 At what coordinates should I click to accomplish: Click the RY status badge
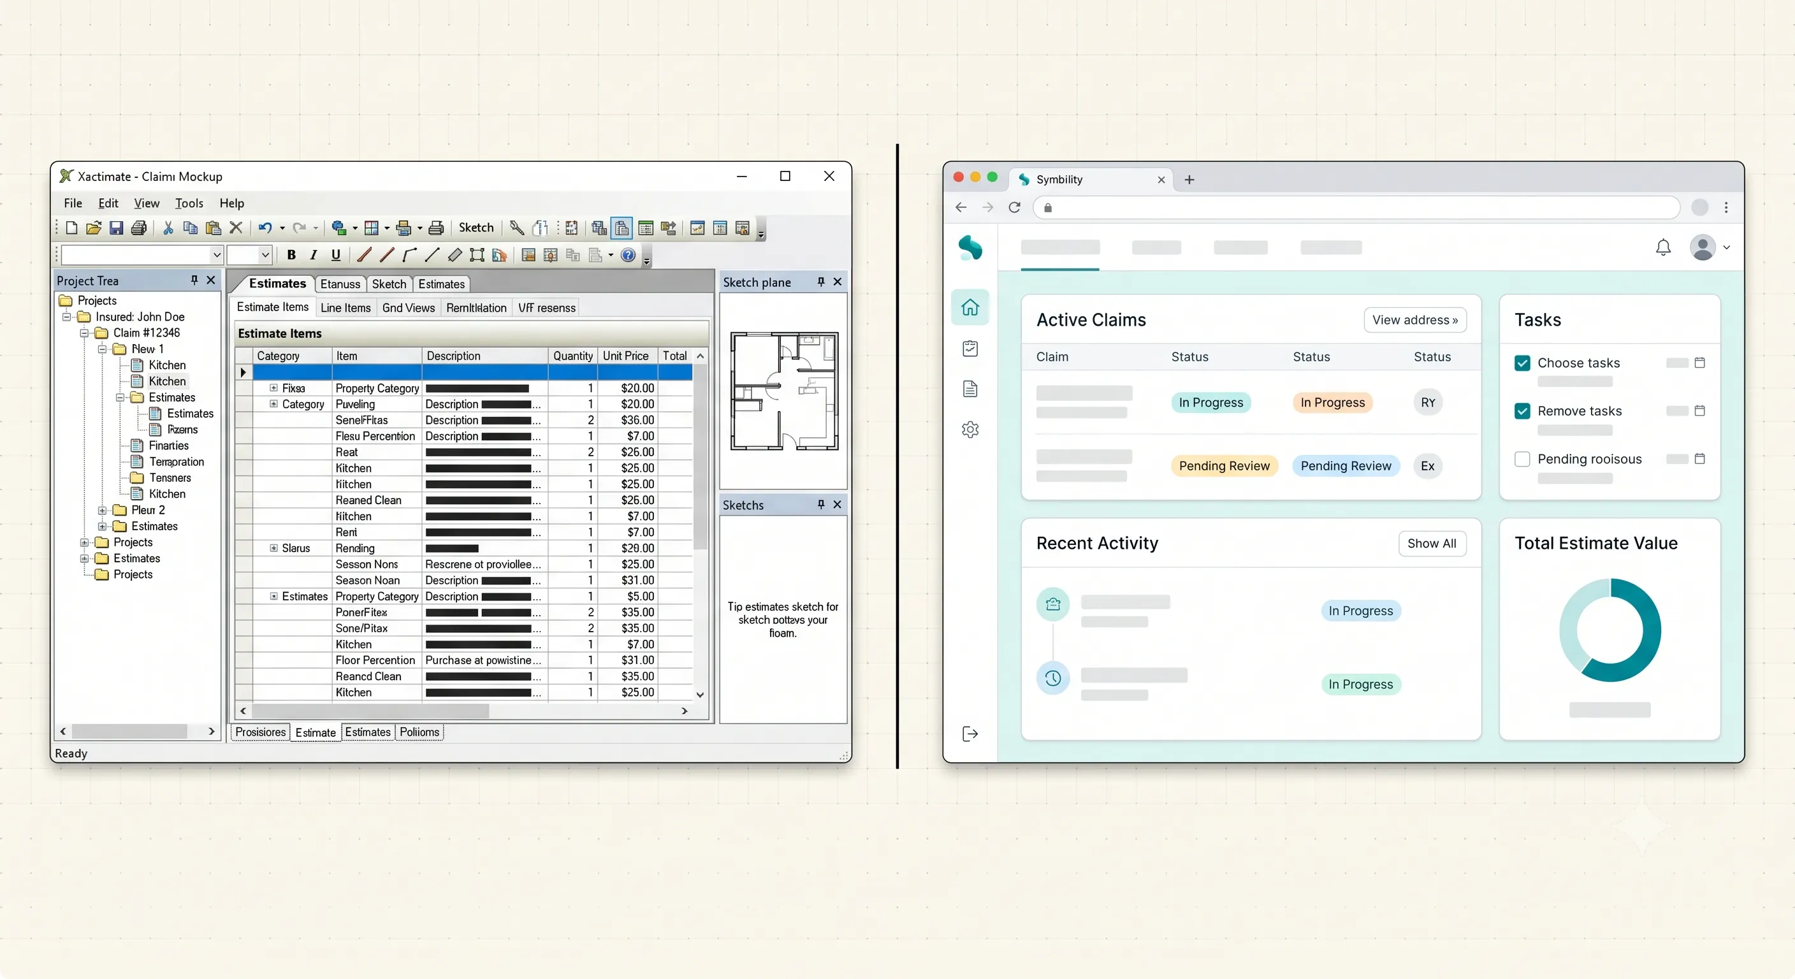point(1428,403)
